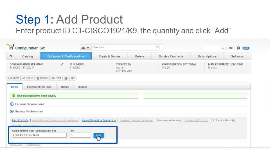270x151 pixels.
Task: Open the Review sub-tab
Action: pos(82,87)
